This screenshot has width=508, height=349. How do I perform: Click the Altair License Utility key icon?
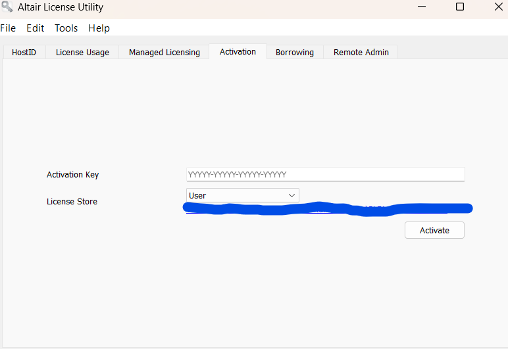[7, 7]
